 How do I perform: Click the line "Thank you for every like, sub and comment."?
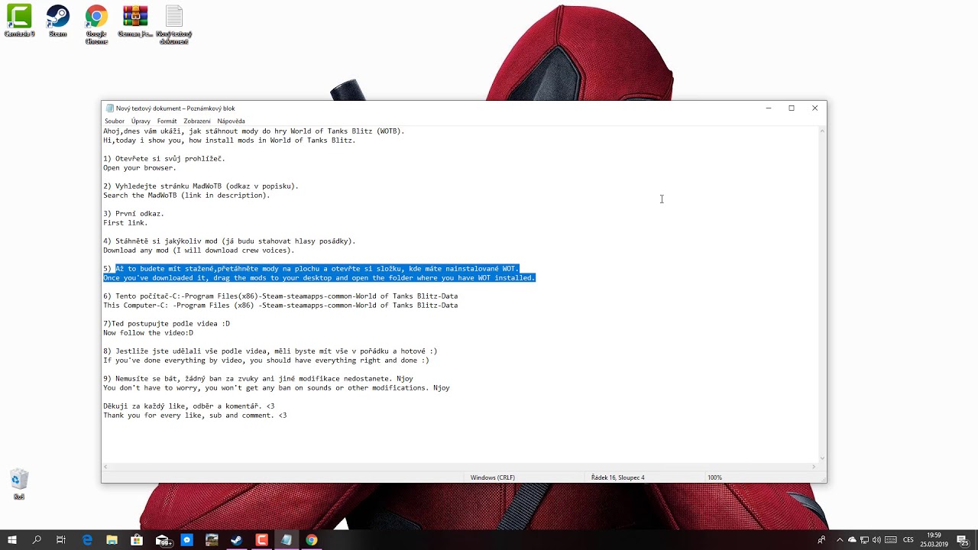(x=195, y=416)
